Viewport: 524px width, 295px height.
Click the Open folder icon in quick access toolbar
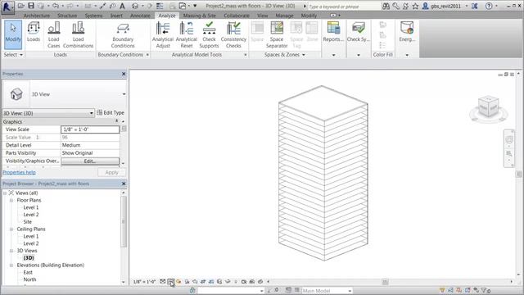tap(21, 6)
